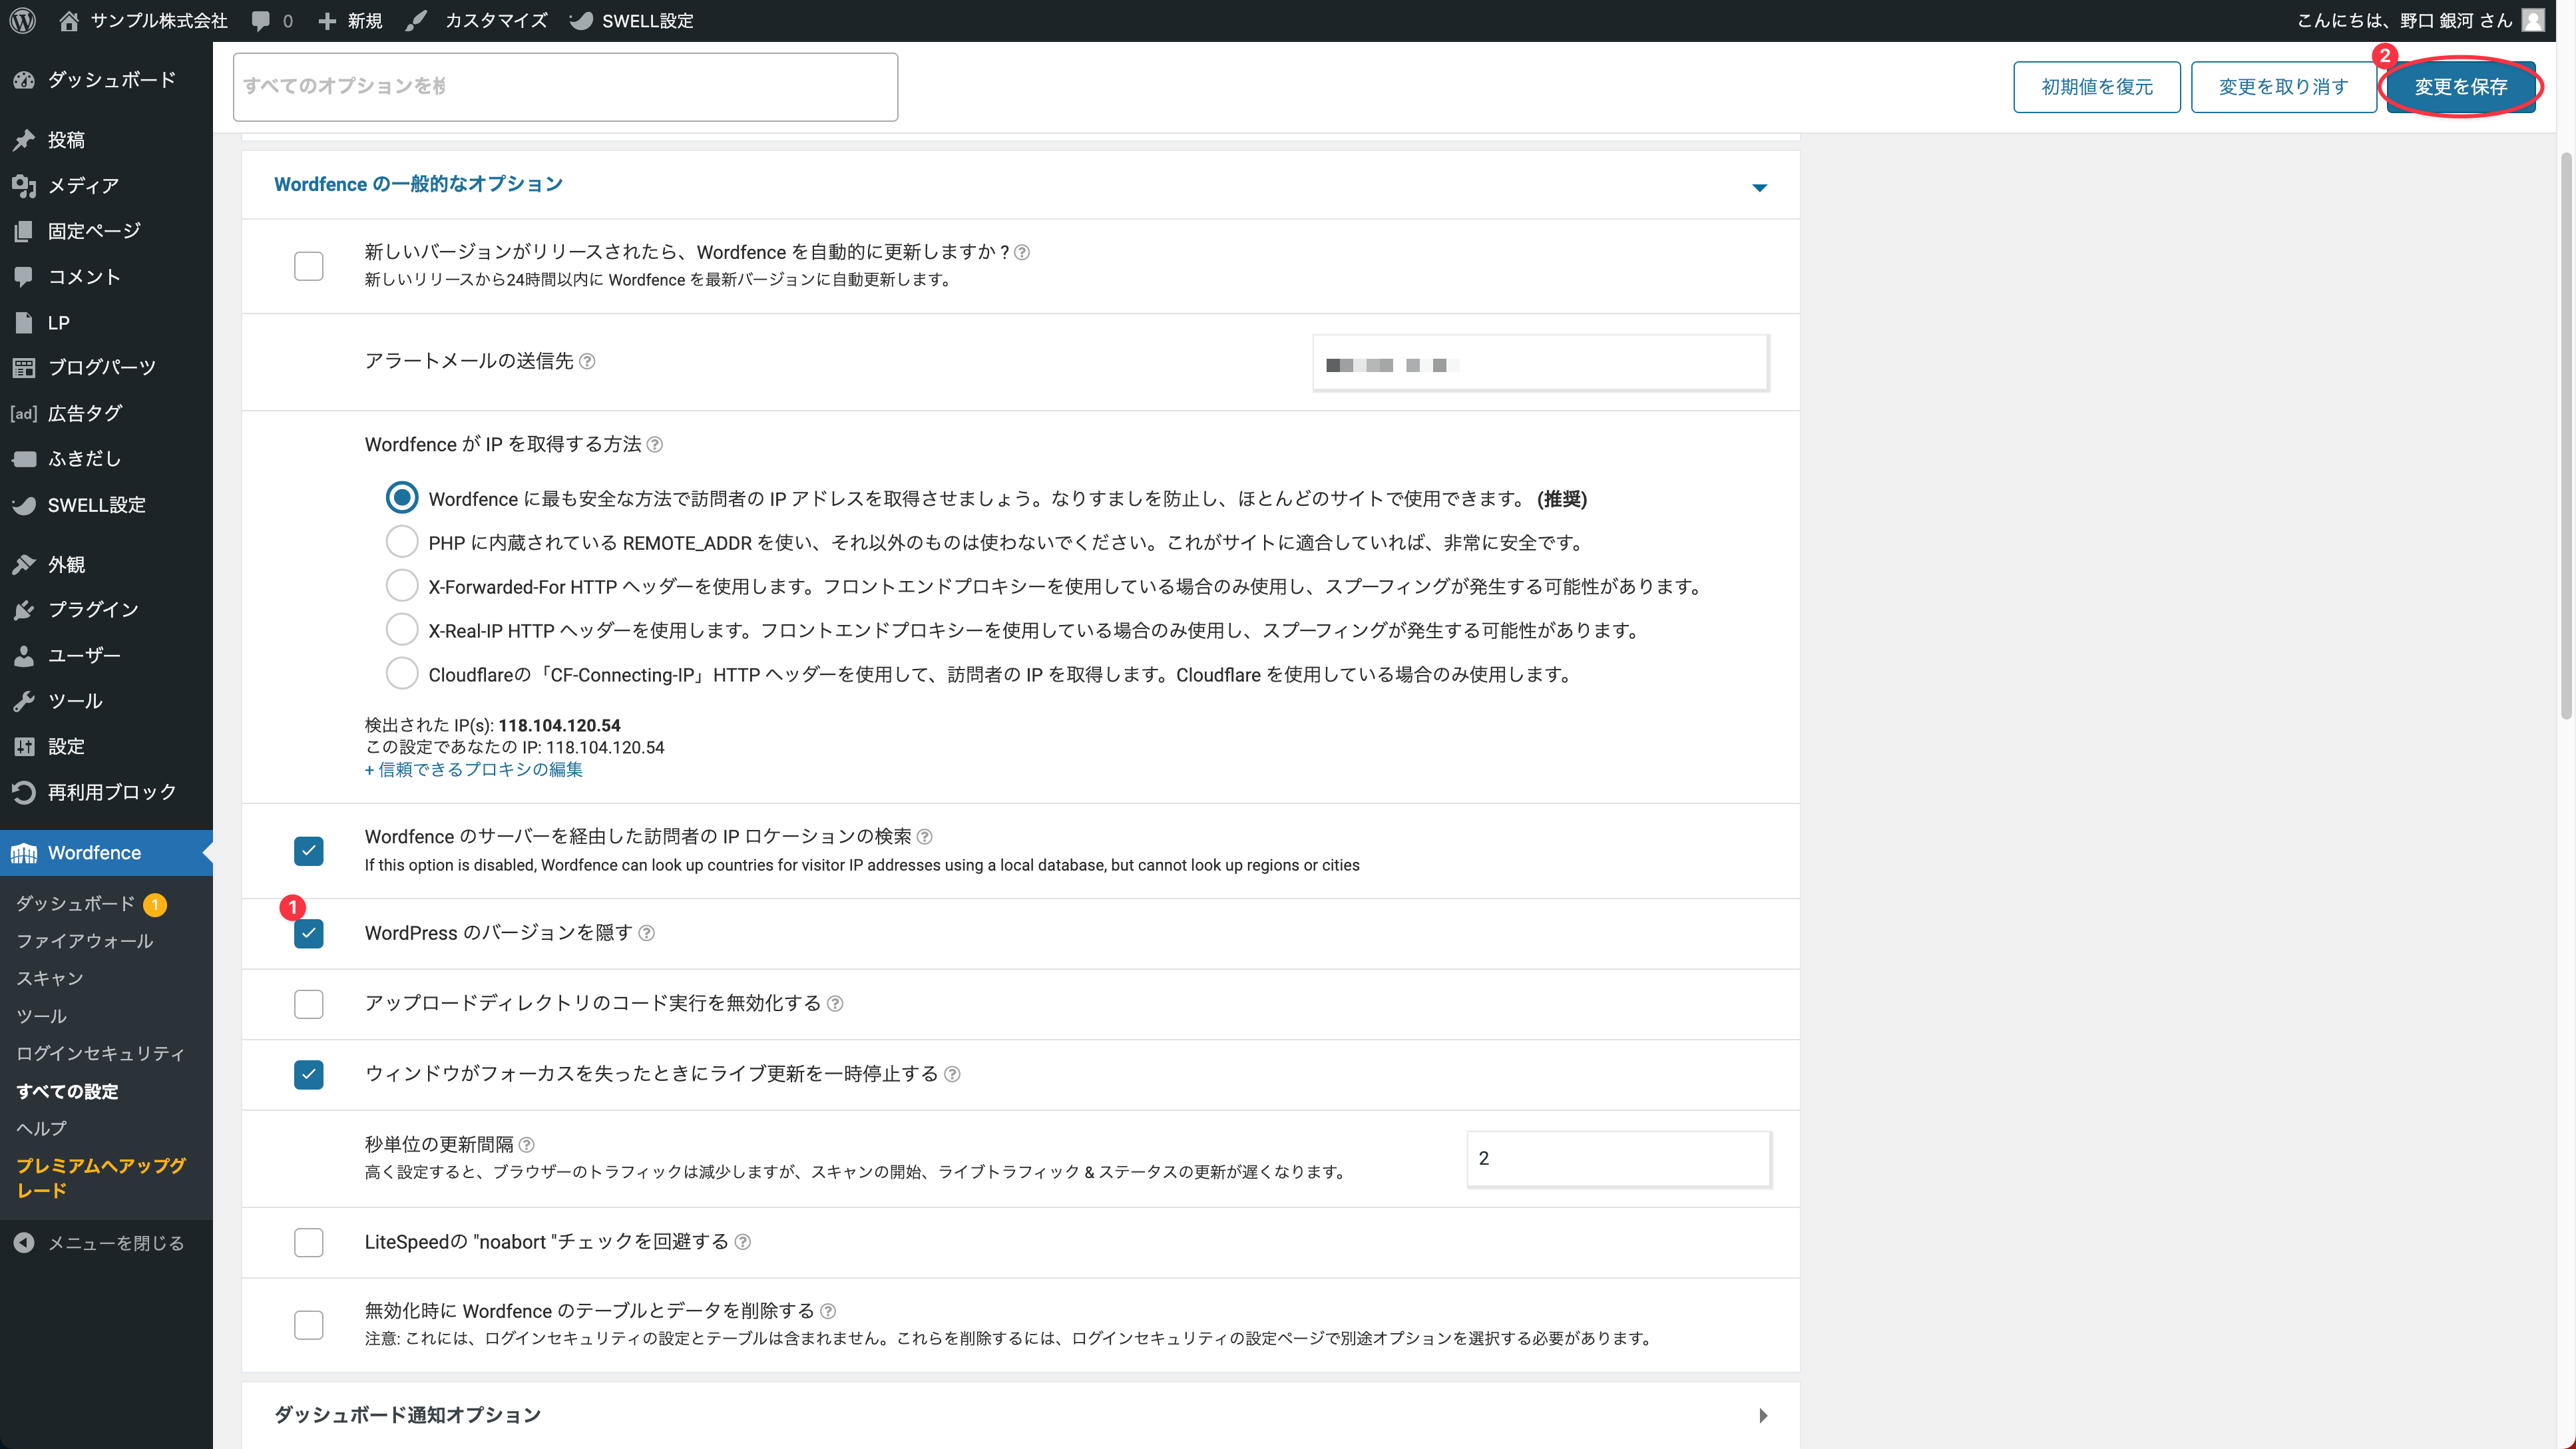This screenshot has width=2576, height=1449.
Task: Collapse Wordfence の一般的なオプション section arrow
Action: point(1760,187)
